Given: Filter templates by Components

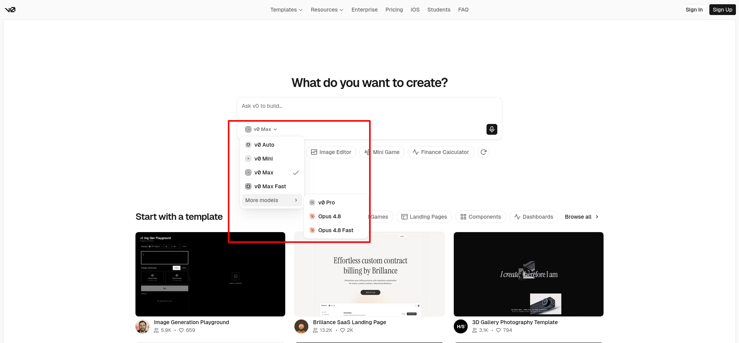Looking at the screenshot, I should tap(481, 217).
